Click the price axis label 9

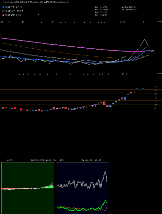click(155, 109)
